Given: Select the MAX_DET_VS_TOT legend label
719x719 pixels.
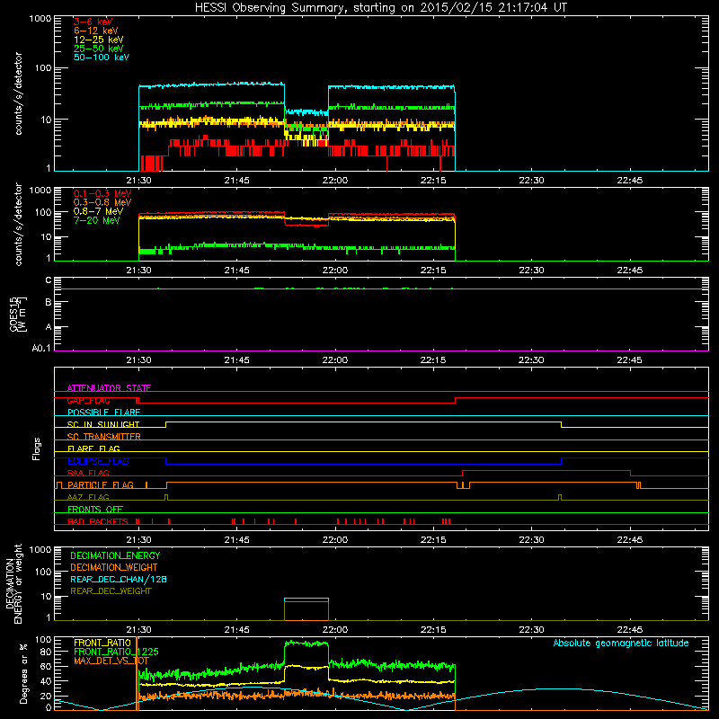Looking at the screenshot, I should point(111,661).
